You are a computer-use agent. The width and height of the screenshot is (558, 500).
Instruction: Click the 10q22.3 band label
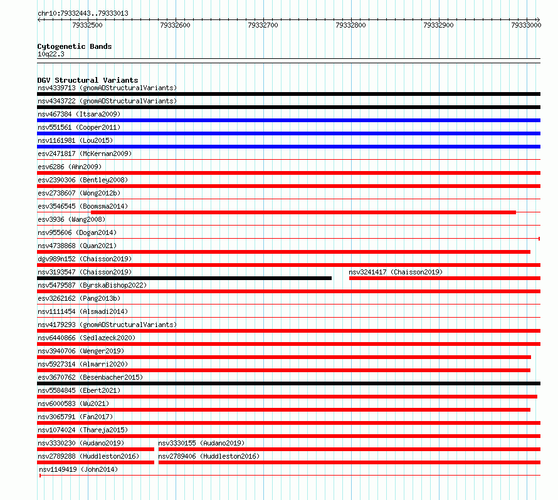tap(51, 55)
